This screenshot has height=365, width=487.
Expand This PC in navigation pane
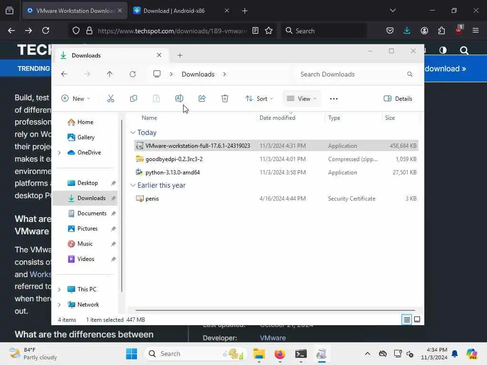[59, 289]
